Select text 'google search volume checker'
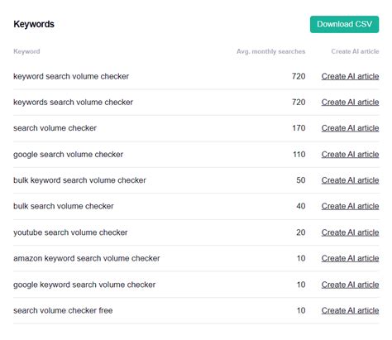392x340 pixels. (x=68, y=155)
